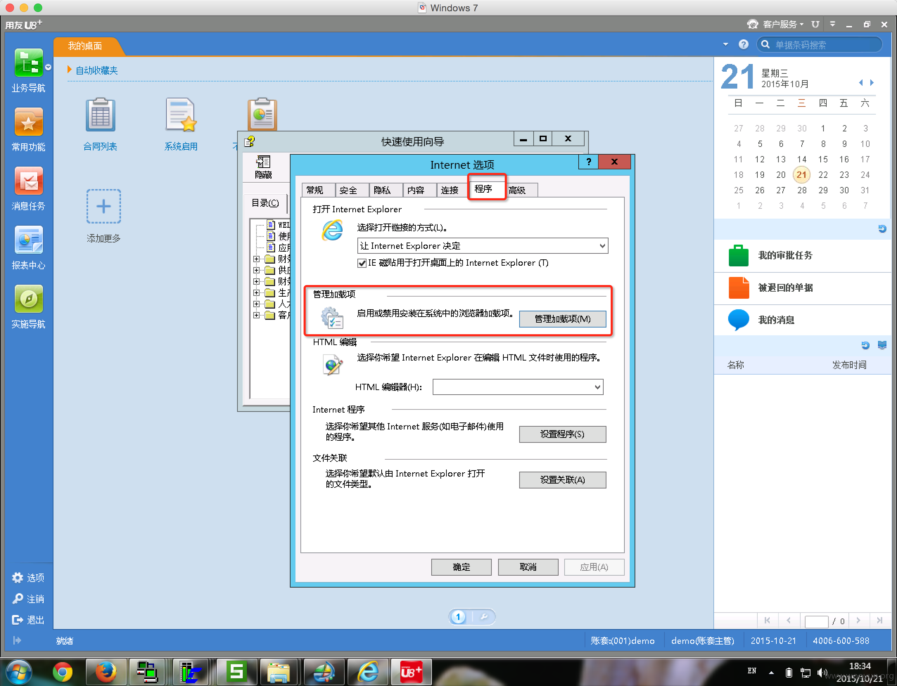This screenshot has width=897, height=686.
Task: Open the 实施导航 sidebar icon
Action: 28,299
